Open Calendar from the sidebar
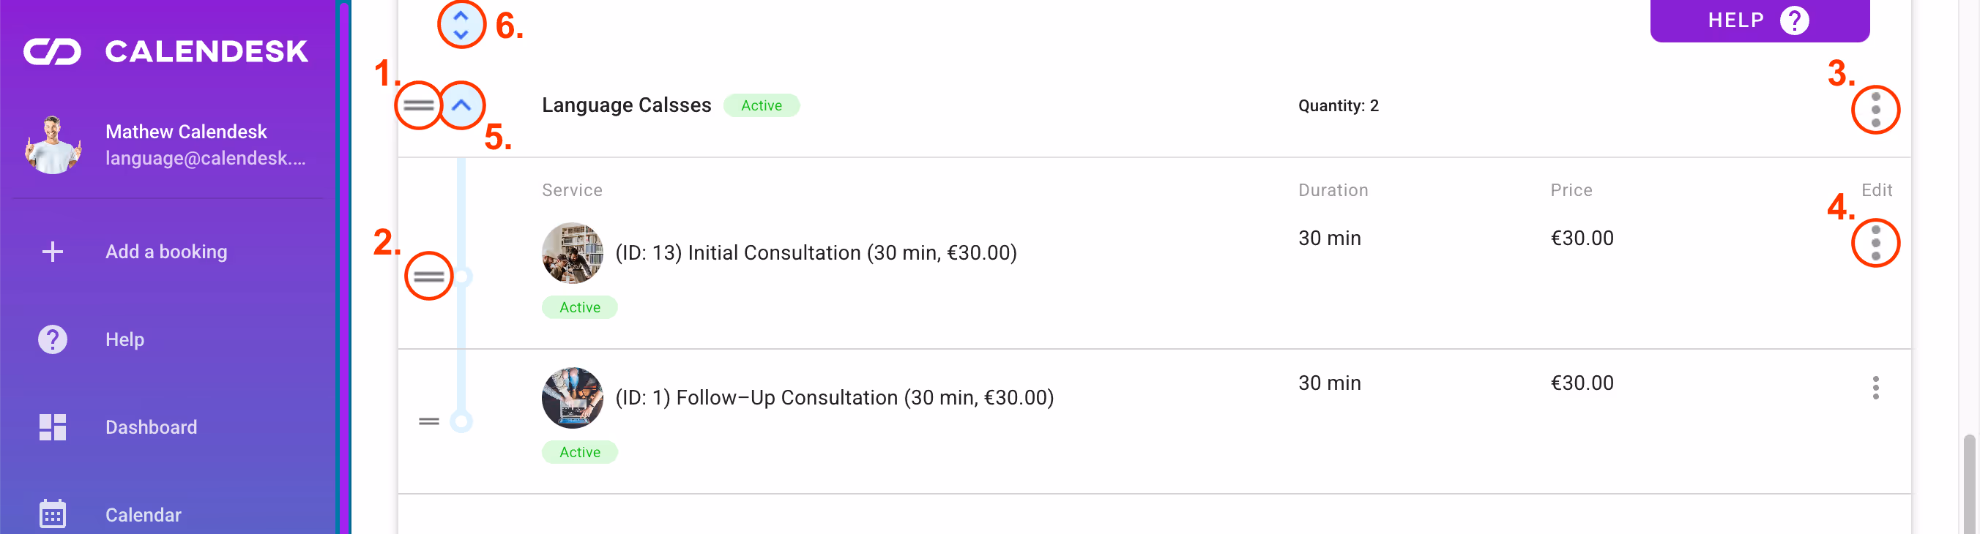 point(143,515)
